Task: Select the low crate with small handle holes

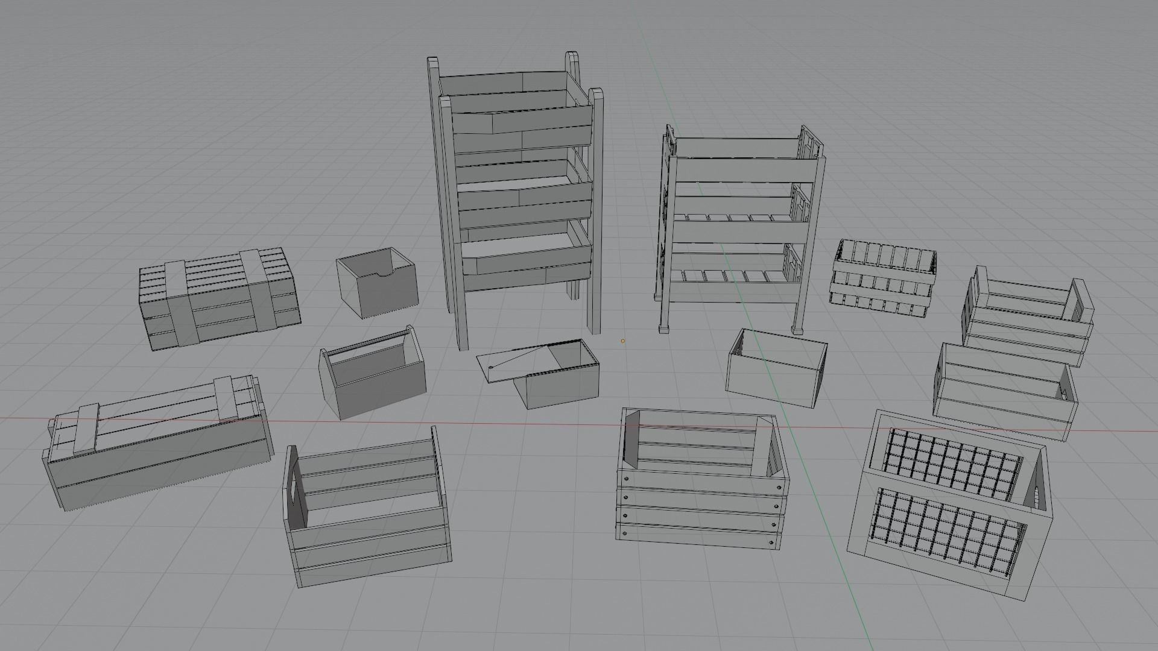Action: [1006, 392]
